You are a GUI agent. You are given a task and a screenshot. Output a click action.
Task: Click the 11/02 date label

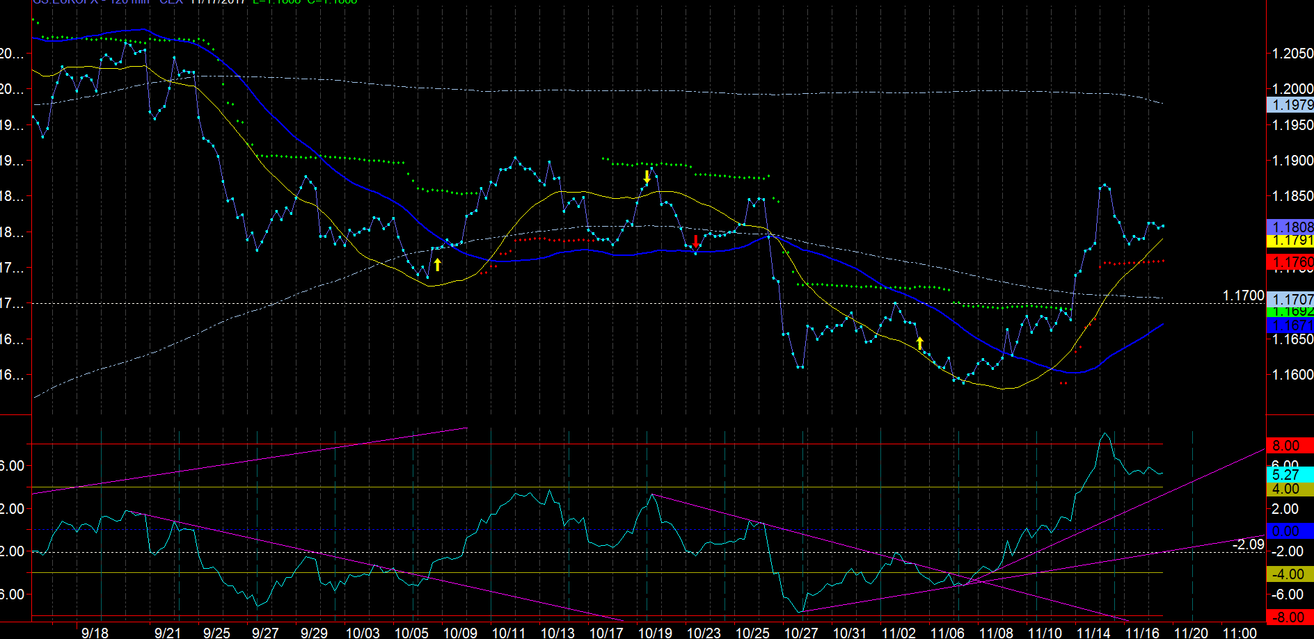click(899, 633)
